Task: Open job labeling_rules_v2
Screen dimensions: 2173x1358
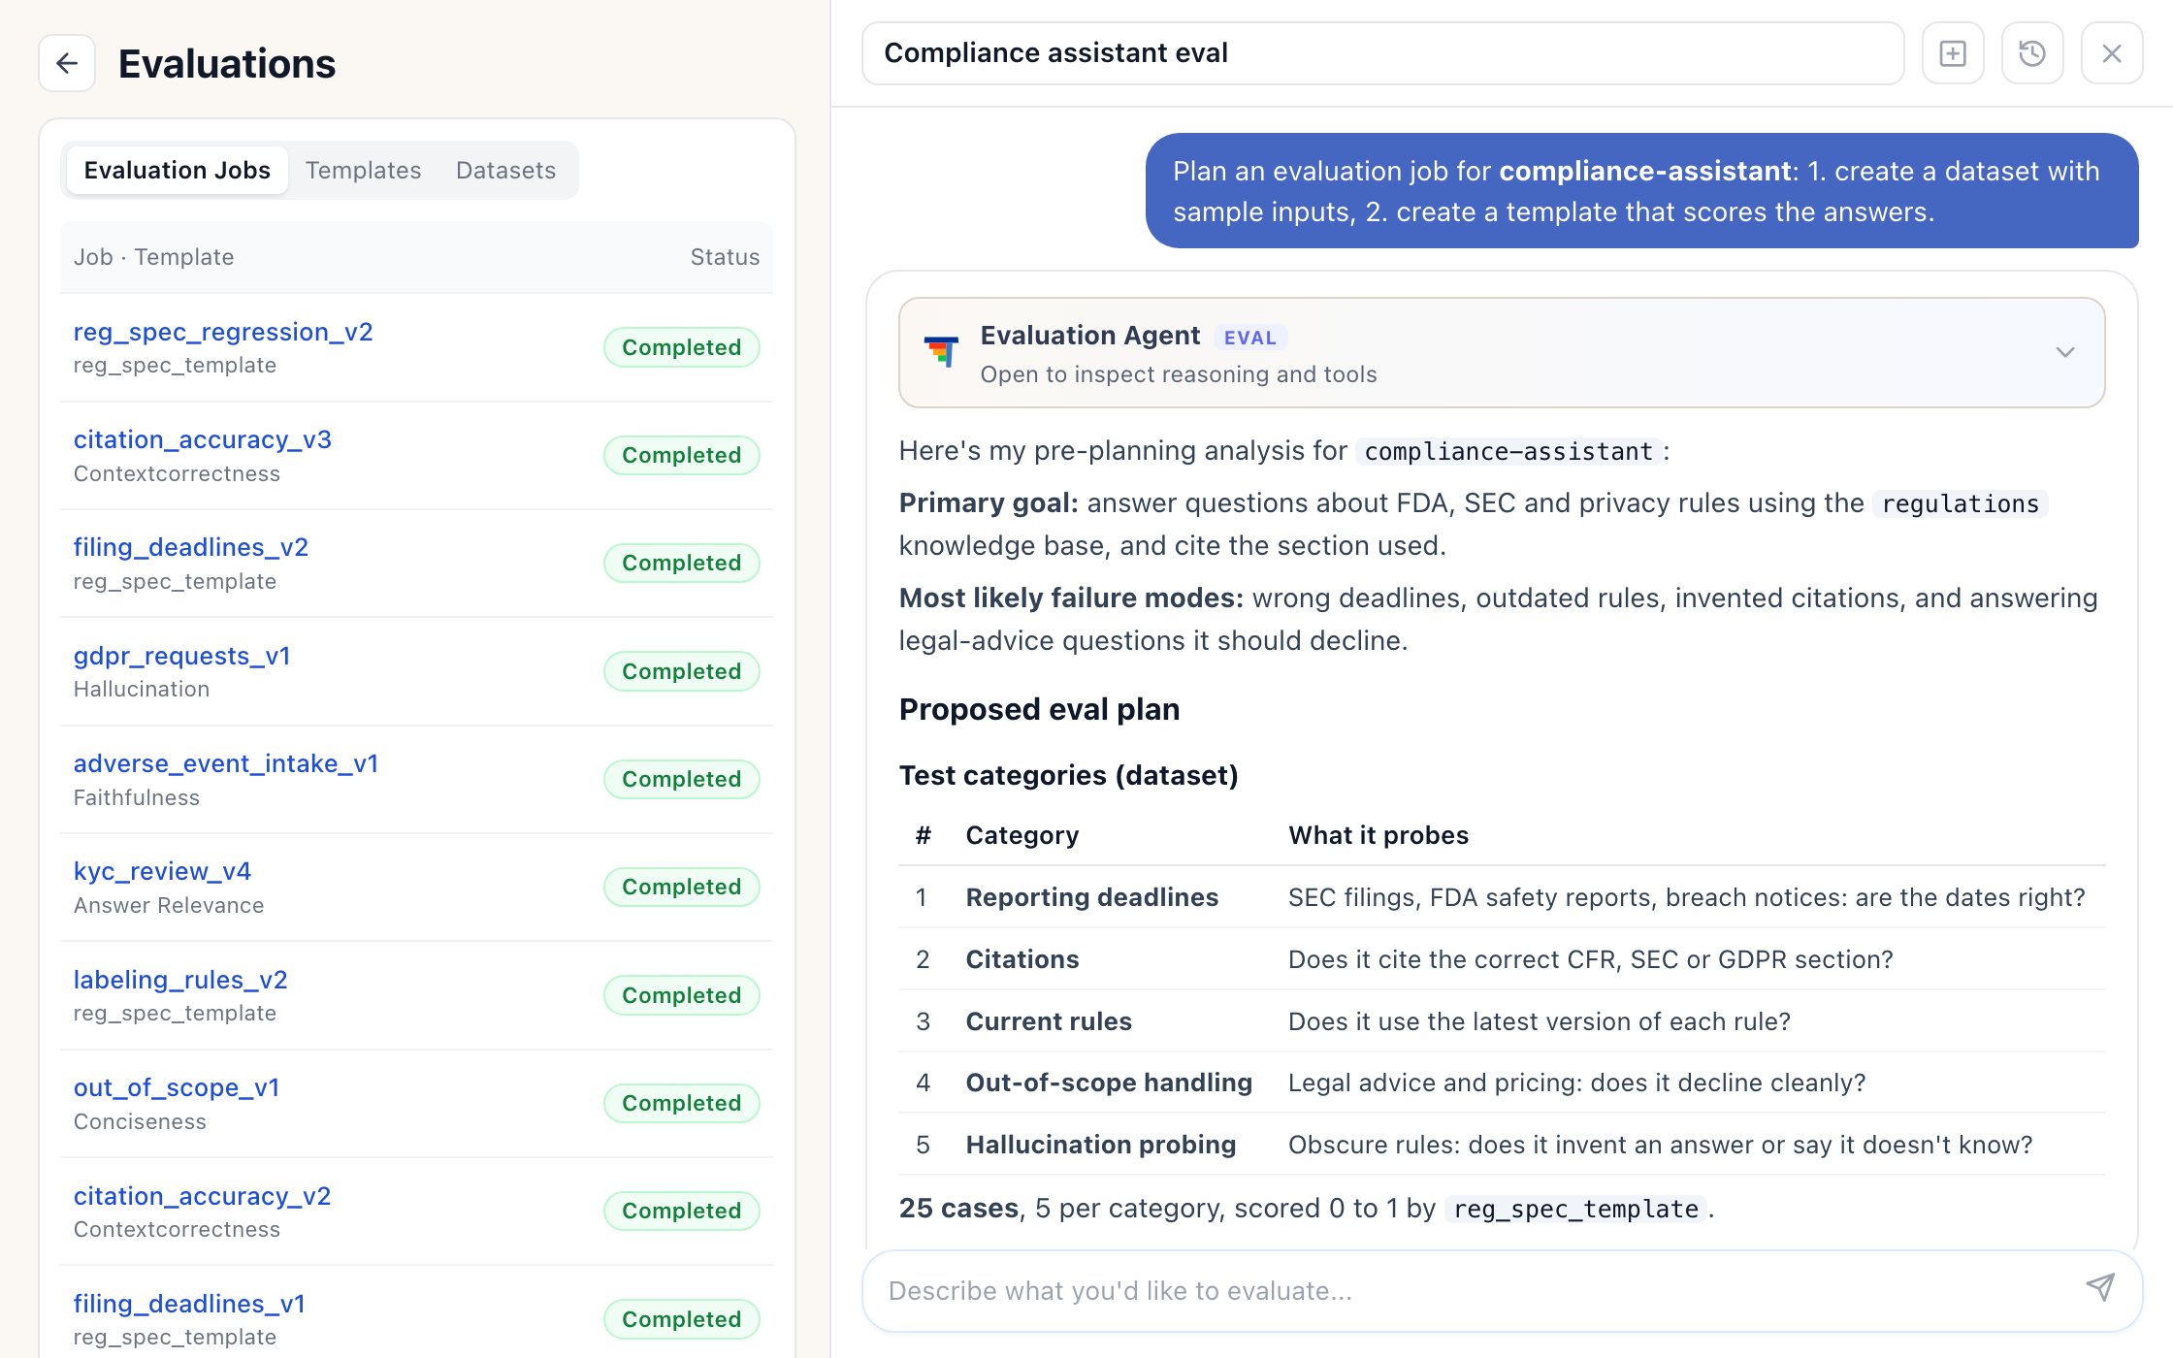Action: click(x=180, y=980)
